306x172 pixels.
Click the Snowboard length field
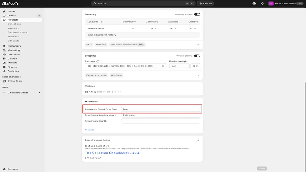point(160,121)
